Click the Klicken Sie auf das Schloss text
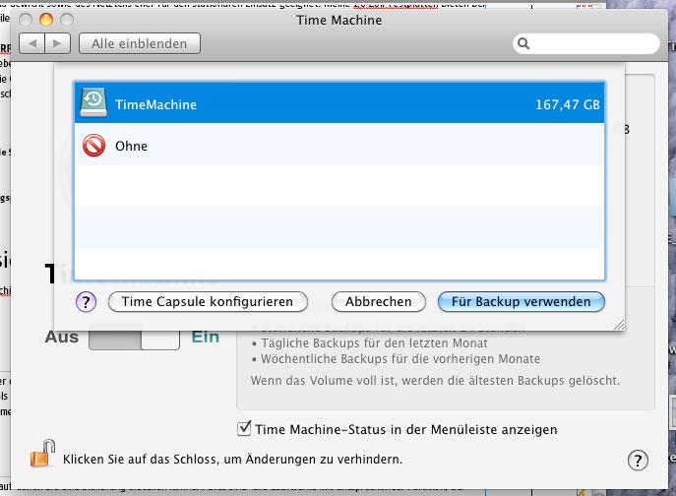The height and width of the screenshot is (496, 676). coord(233,460)
